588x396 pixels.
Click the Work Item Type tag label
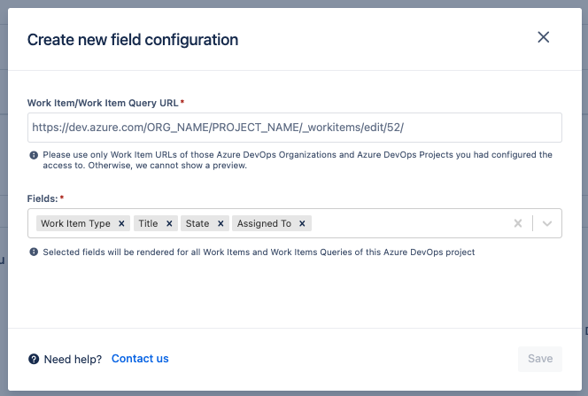(75, 224)
